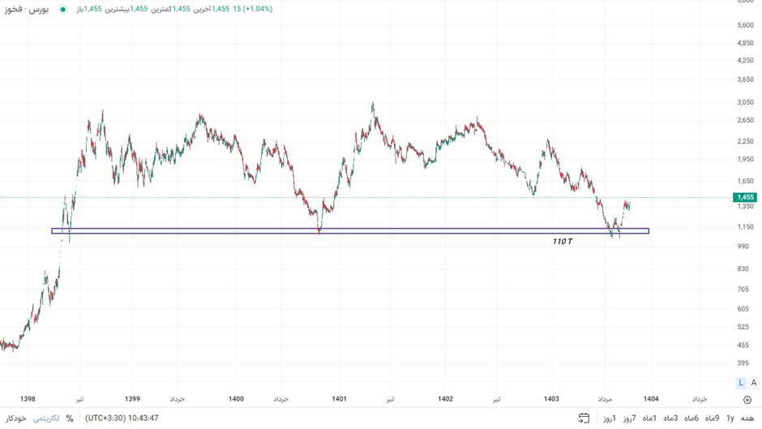762x429 pixels.
Task: Toggle percent scale with % button
Action: (70, 418)
